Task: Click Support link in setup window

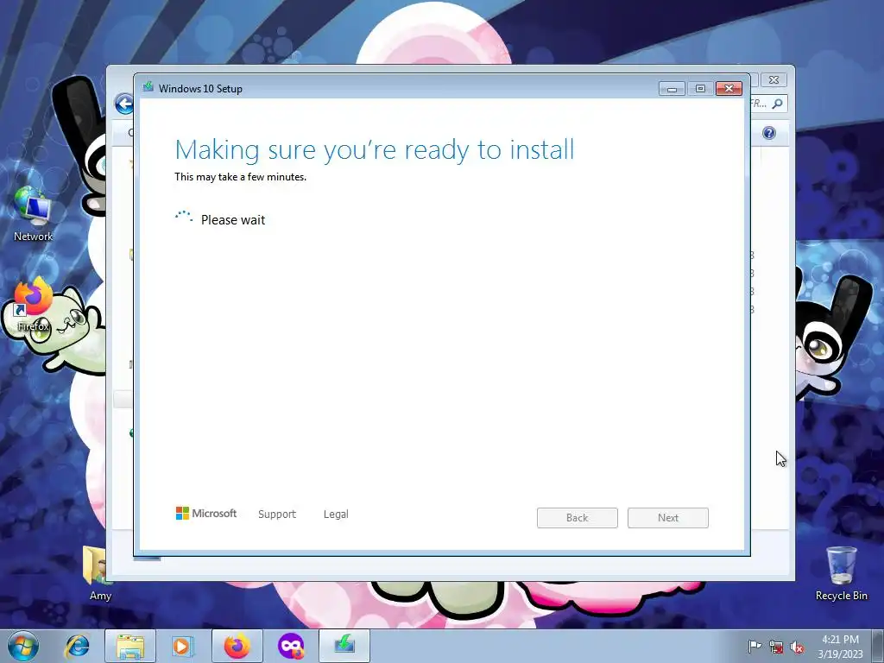Action: click(277, 515)
